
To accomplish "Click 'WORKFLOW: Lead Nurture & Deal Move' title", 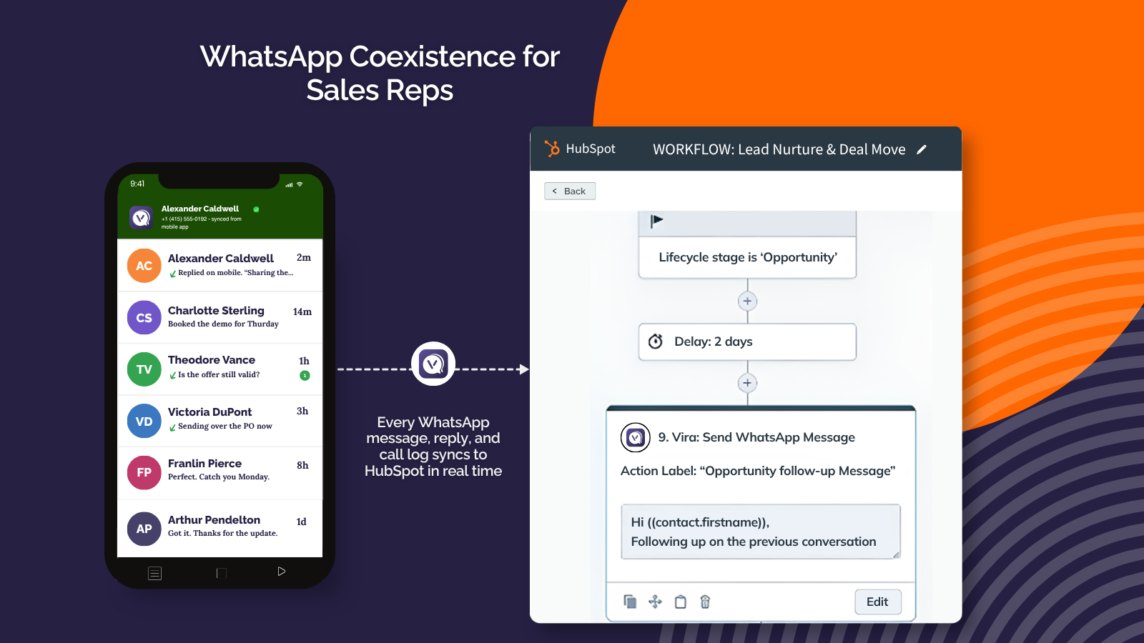I will 779,149.
